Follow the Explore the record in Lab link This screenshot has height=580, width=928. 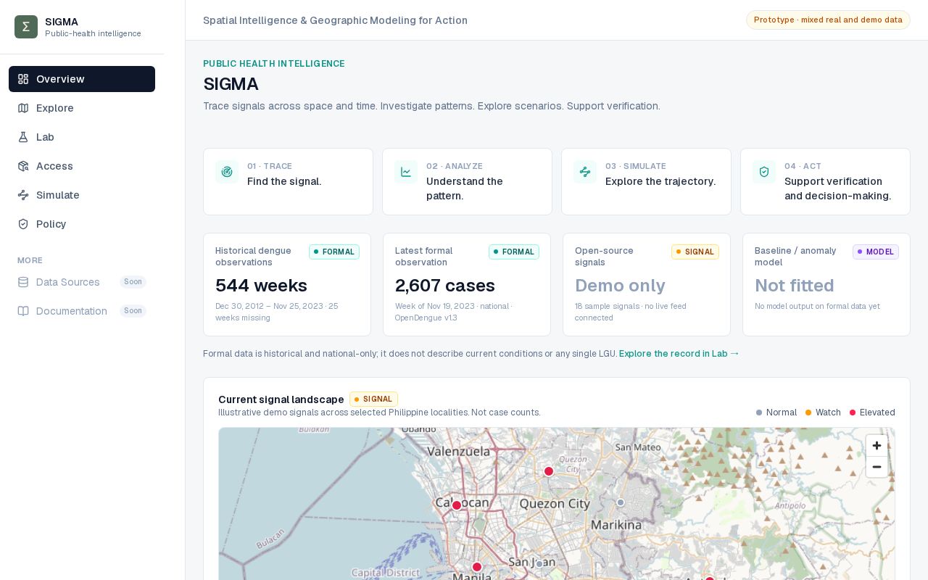click(679, 354)
